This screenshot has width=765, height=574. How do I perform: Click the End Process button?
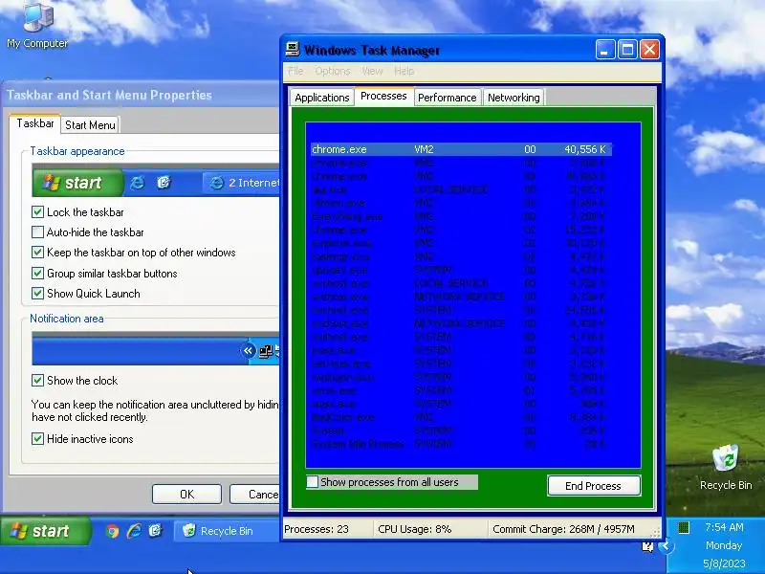[594, 486]
